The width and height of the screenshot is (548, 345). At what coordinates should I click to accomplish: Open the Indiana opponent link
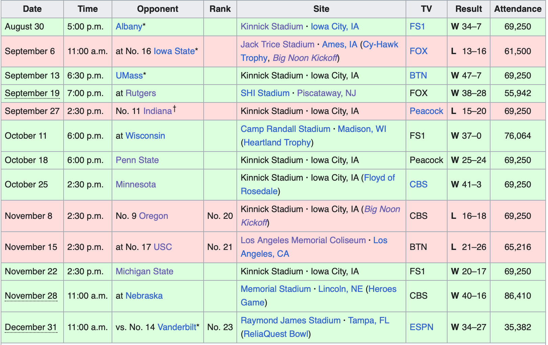click(x=158, y=111)
